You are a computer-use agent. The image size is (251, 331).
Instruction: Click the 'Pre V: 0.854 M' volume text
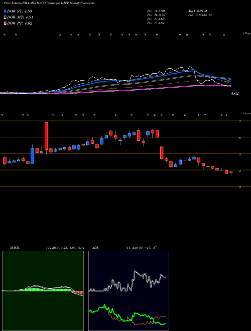199,15
